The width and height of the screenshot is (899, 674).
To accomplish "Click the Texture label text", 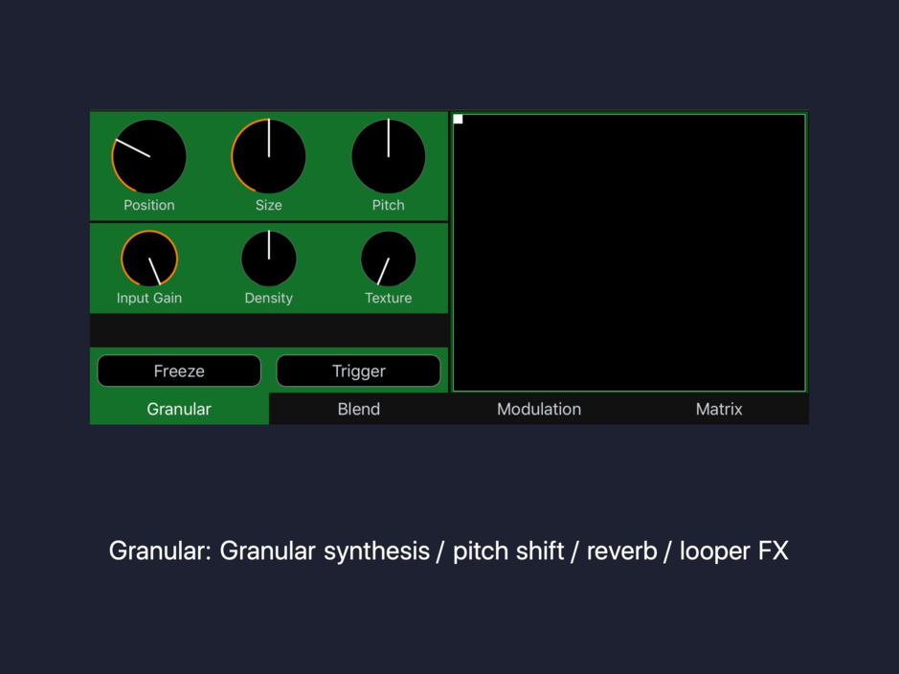I will [388, 298].
